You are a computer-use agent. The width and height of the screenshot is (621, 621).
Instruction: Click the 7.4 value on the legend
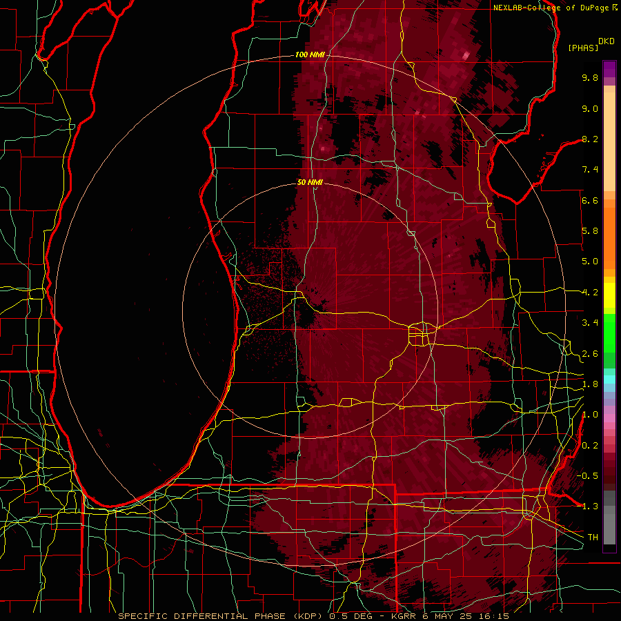[590, 170]
